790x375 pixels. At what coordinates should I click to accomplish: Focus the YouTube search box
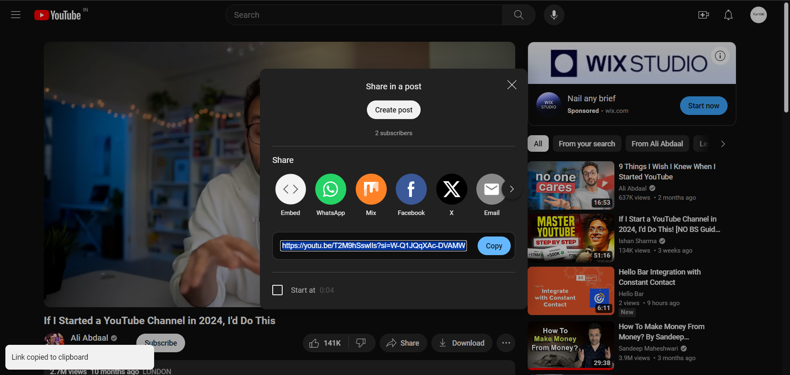coord(364,15)
